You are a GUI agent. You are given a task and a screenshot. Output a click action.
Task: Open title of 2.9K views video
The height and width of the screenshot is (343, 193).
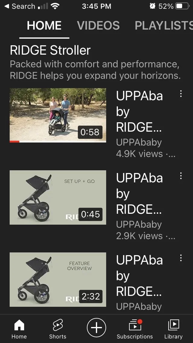pos(139,194)
